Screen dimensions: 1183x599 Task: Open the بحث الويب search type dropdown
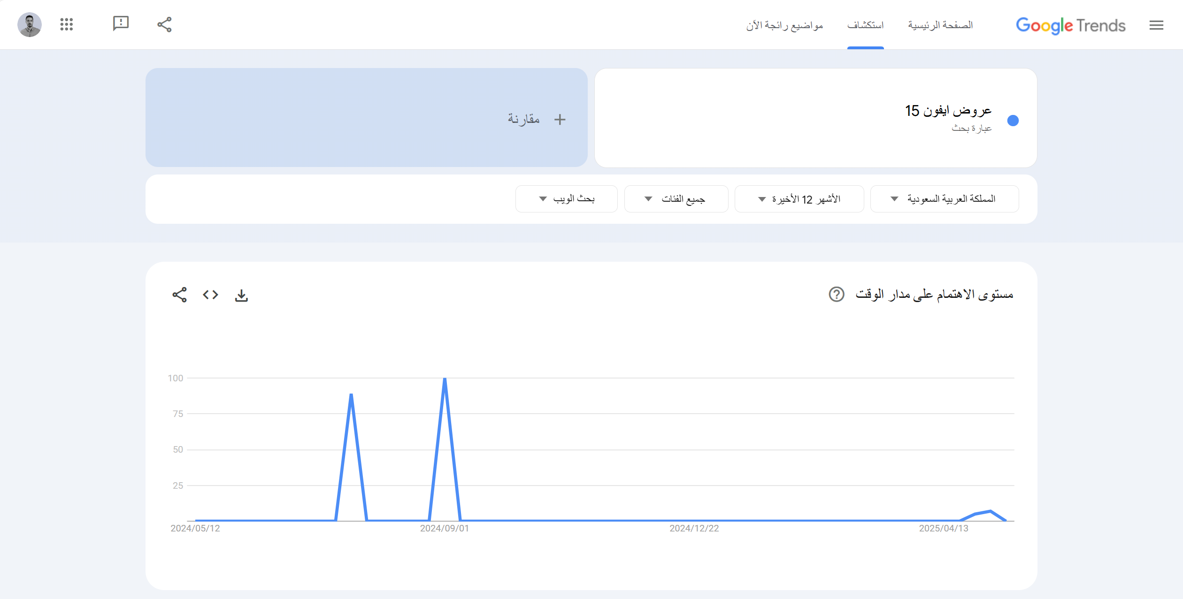point(566,198)
